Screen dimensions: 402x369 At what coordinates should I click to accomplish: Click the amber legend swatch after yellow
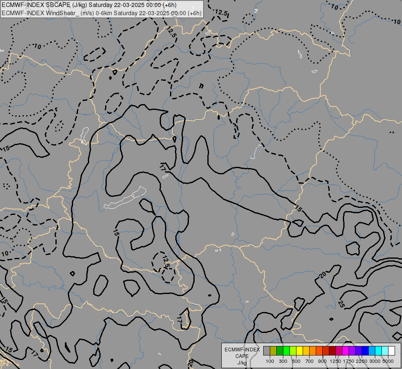pos(306,351)
